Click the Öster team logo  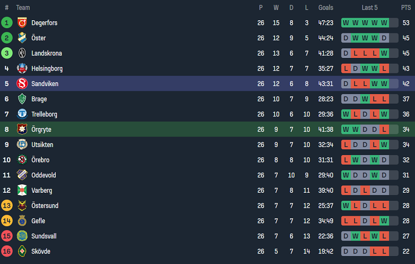[22, 38]
